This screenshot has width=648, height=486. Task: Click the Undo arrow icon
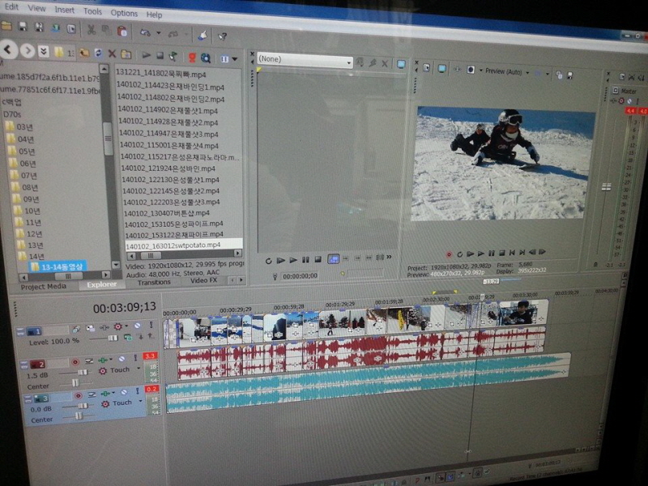[145, 32]
